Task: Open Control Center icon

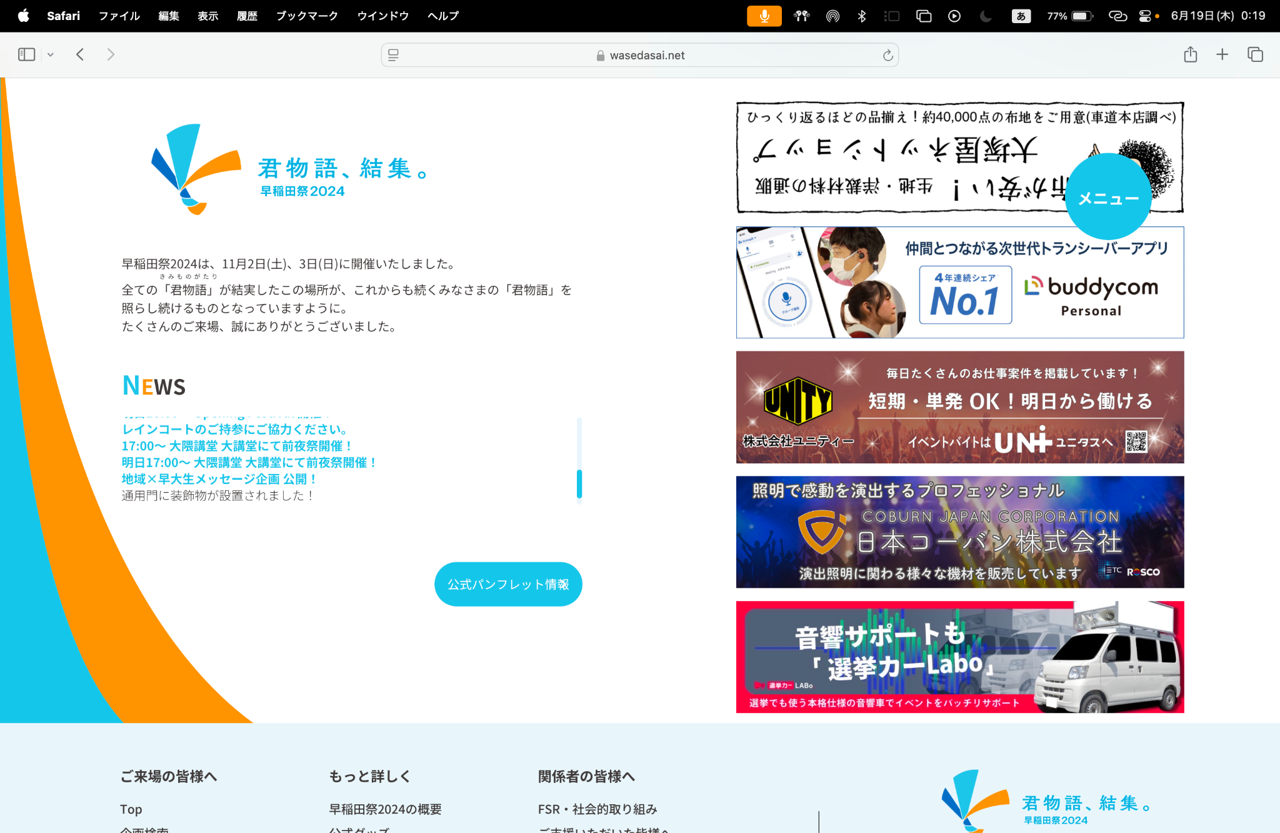Action: (1146, 16)
